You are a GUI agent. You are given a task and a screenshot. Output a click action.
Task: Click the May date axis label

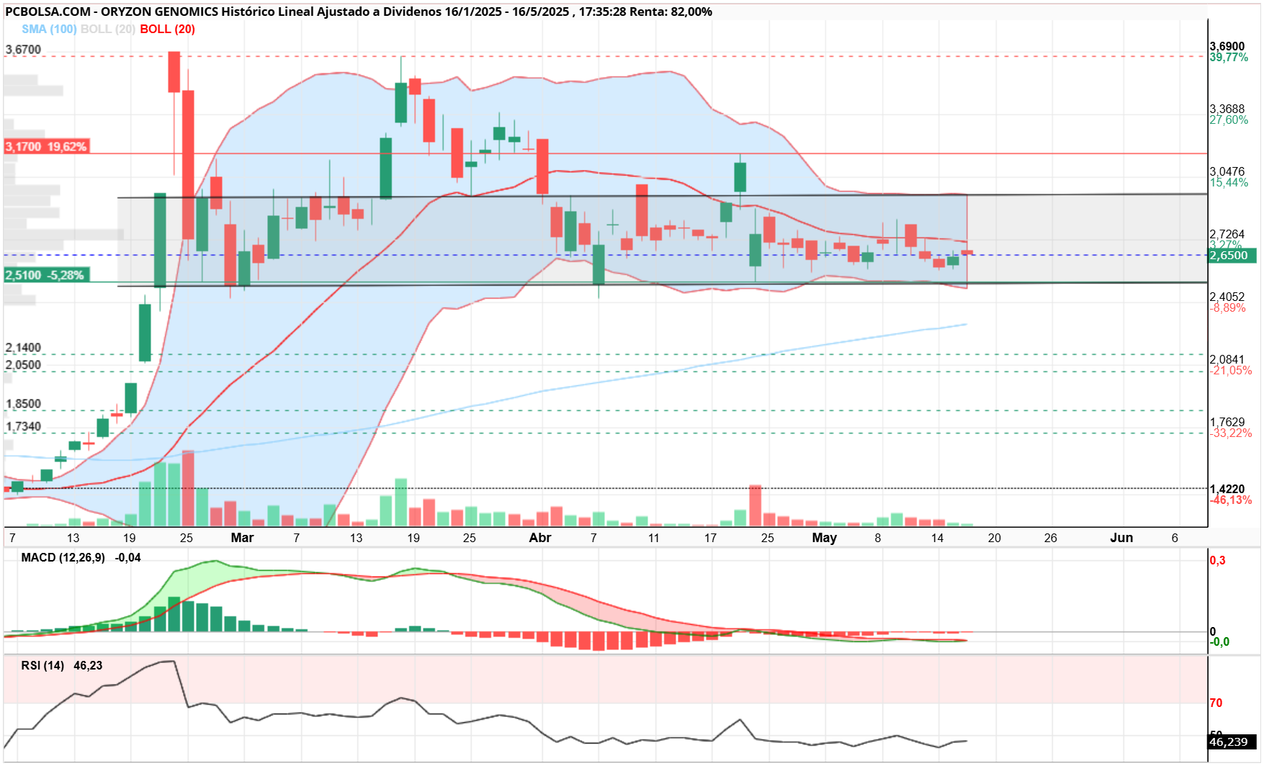coord(825,538)
